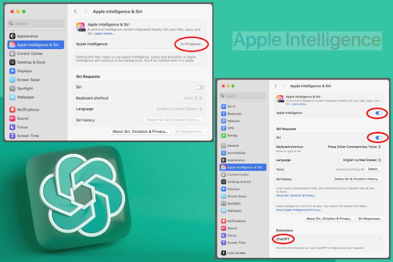393x262 pixels.
Task: Click the Search field in the ChatGPT window
Action: coord(243,96)
